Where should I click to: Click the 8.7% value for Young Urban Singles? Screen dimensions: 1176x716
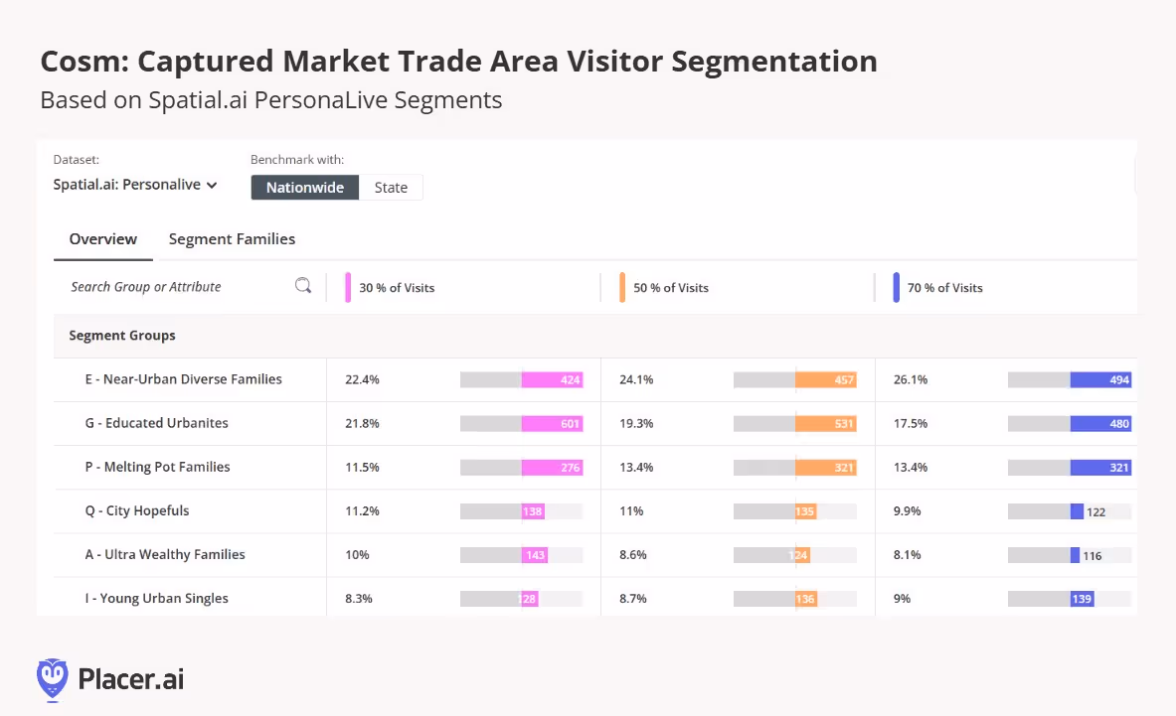click(633, 599)
